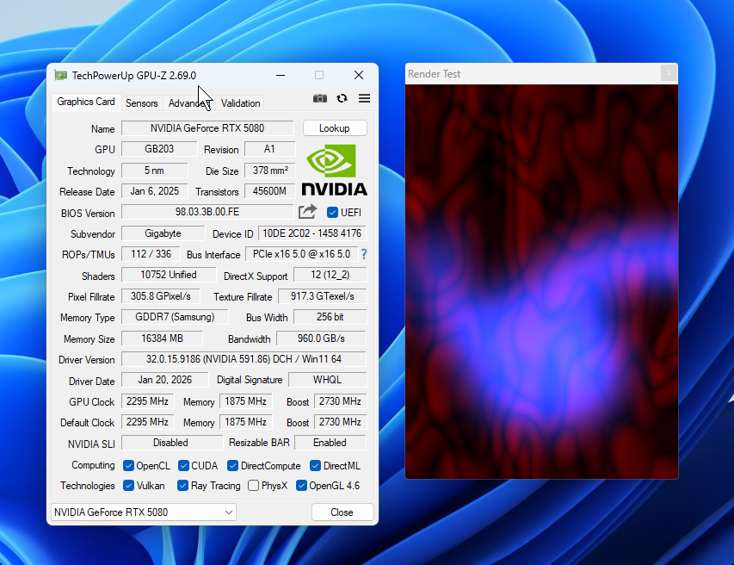
Task: Click the GPU Clock row Boost 2730 MHz
Action: [340, 401]
